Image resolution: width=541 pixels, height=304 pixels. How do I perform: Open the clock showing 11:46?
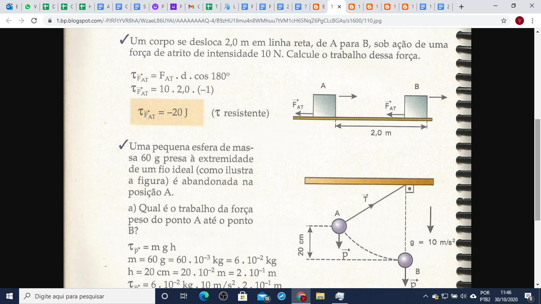(x=506, y=296)
